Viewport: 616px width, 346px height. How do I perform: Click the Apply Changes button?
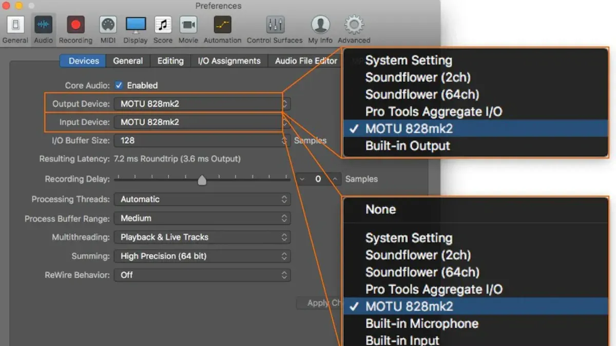tap(319, 303)
